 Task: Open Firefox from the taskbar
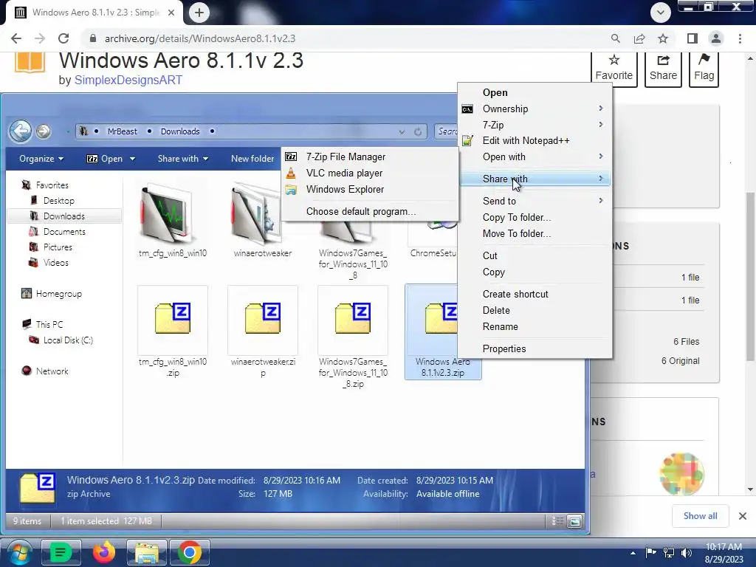pyautogui.click(x=103, y=552)
